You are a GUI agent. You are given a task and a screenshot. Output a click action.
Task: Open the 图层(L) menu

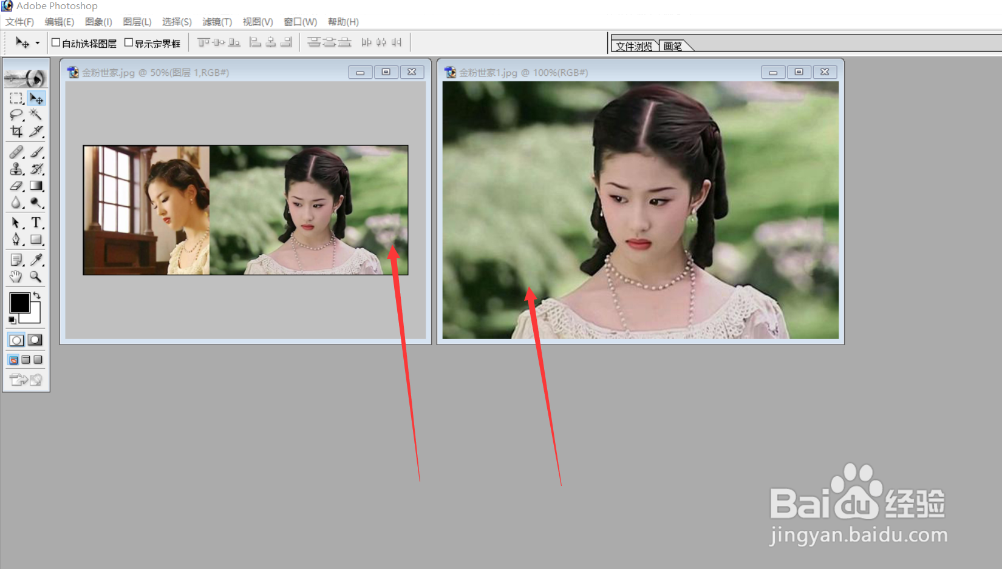[137, 22]
